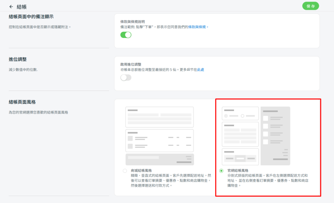Click the 啟用進位調整 setting label

pos(131,64)
